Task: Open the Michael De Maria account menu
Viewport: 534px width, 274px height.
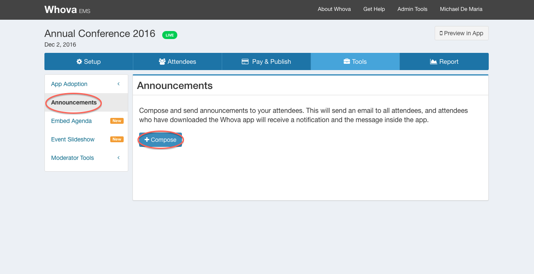Action: click(461, 9)
